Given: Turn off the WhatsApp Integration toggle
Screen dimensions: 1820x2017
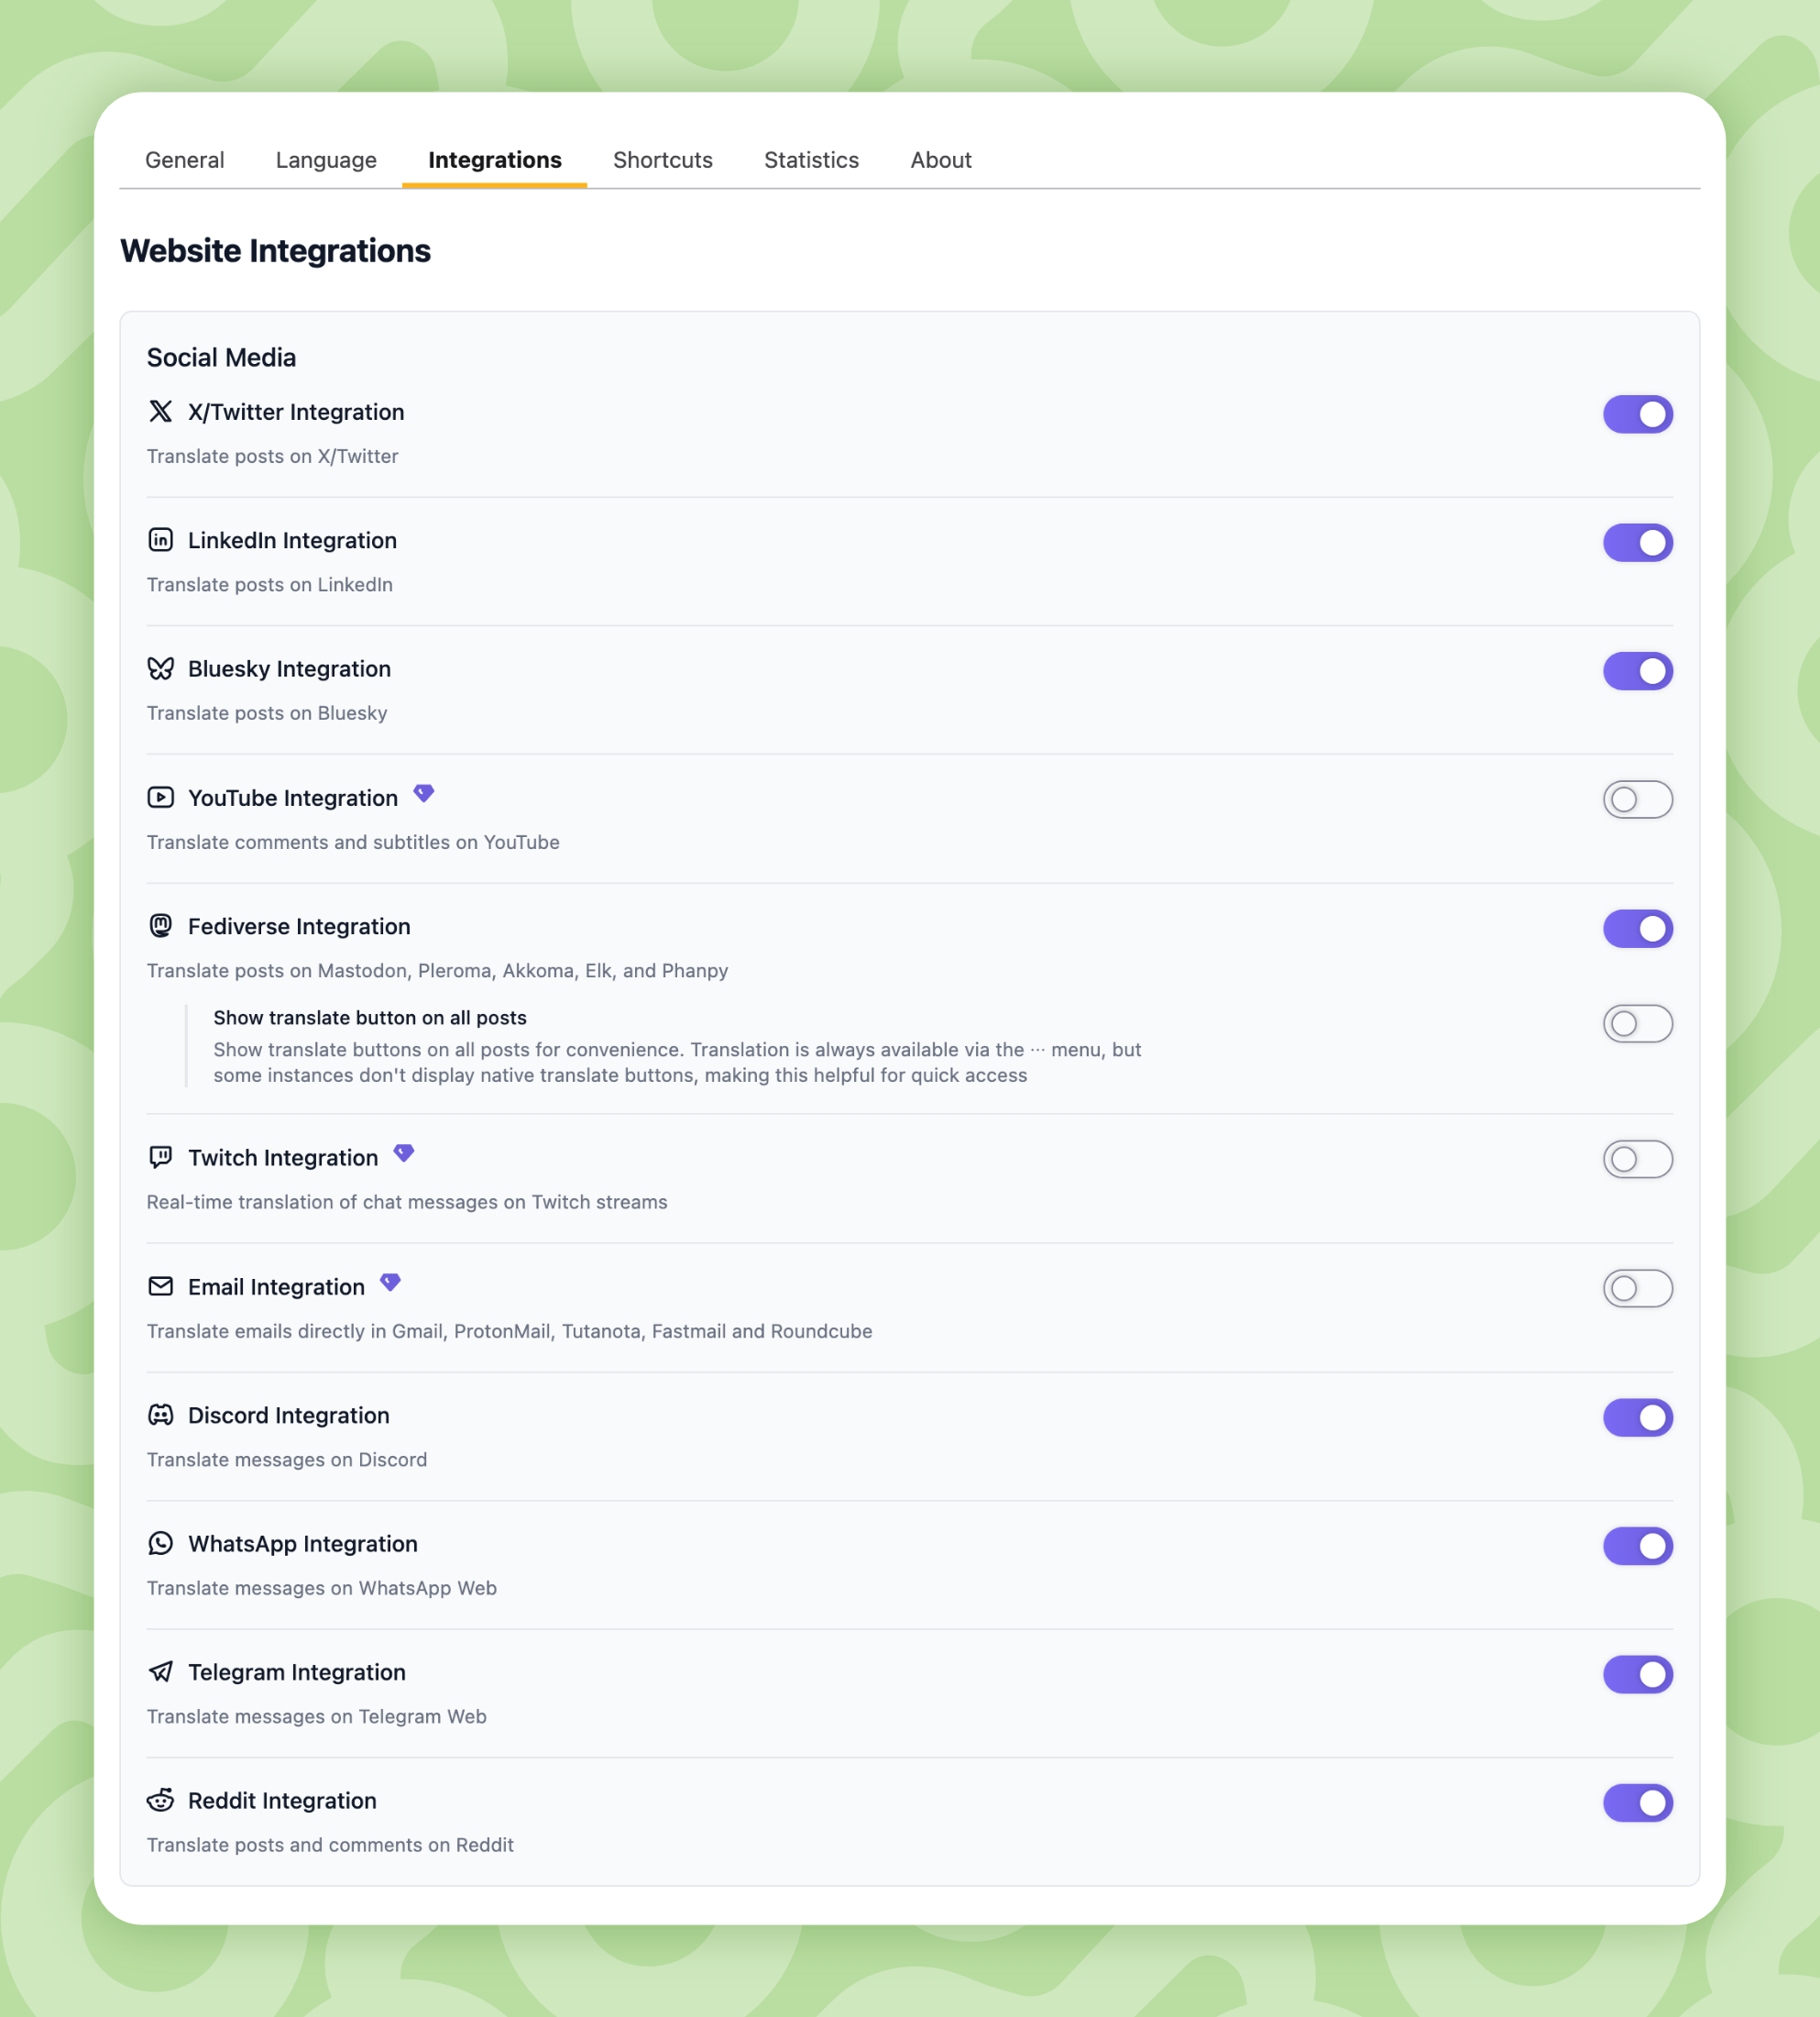Looking at the screenshot, I should (1637, 1546).
